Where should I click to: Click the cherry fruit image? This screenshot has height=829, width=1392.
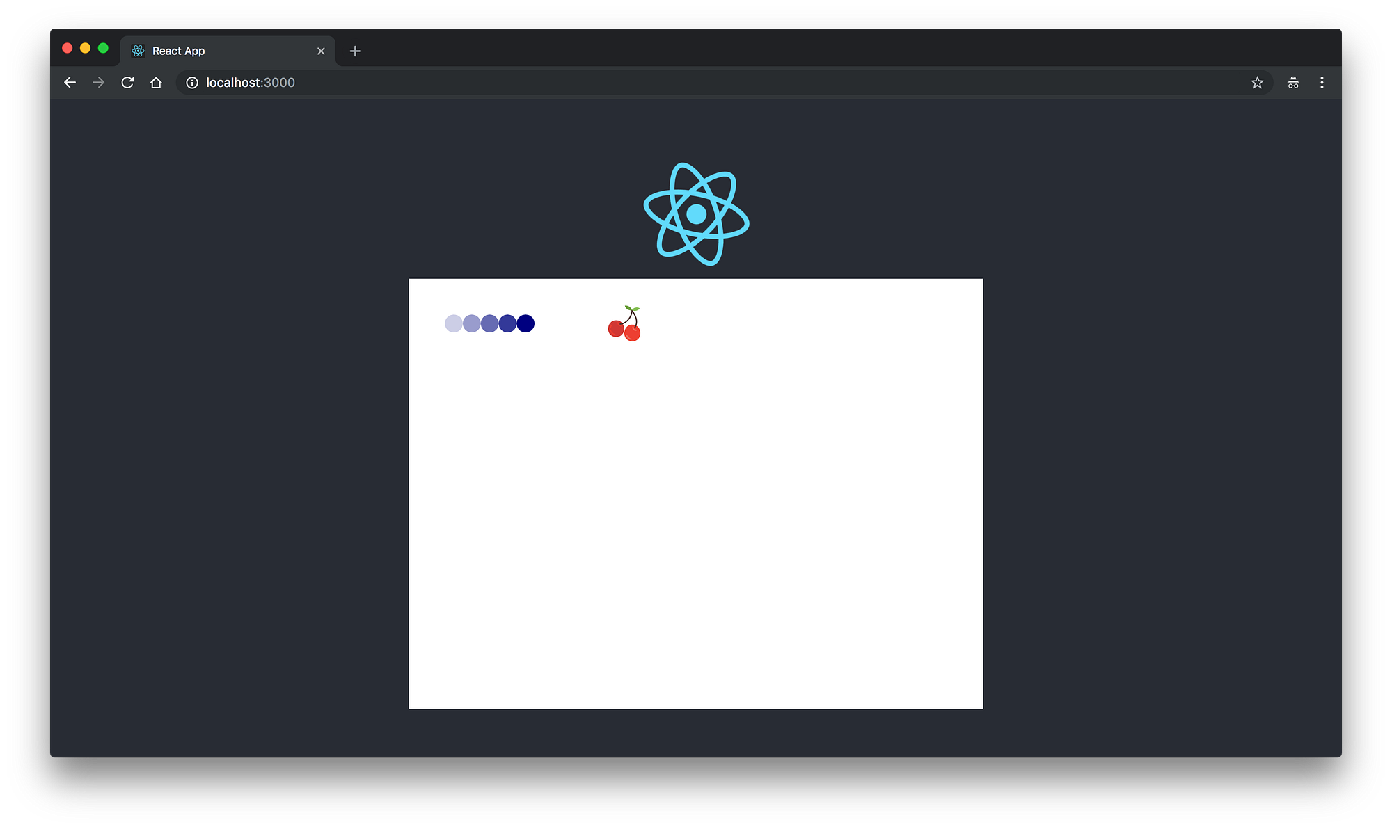(624, 324)
